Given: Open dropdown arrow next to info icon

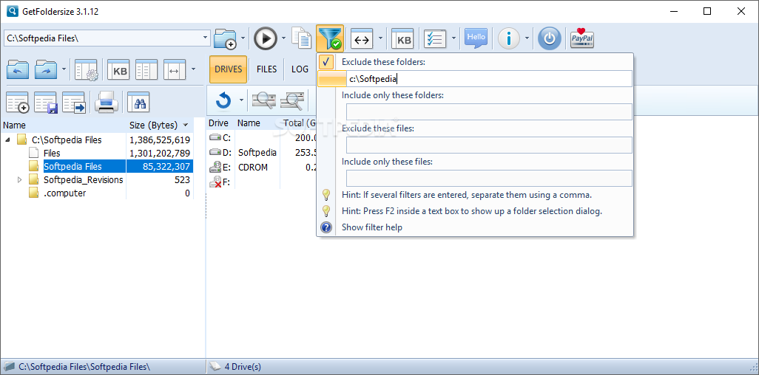Looking at the screenshot, I should click(527, 38).
